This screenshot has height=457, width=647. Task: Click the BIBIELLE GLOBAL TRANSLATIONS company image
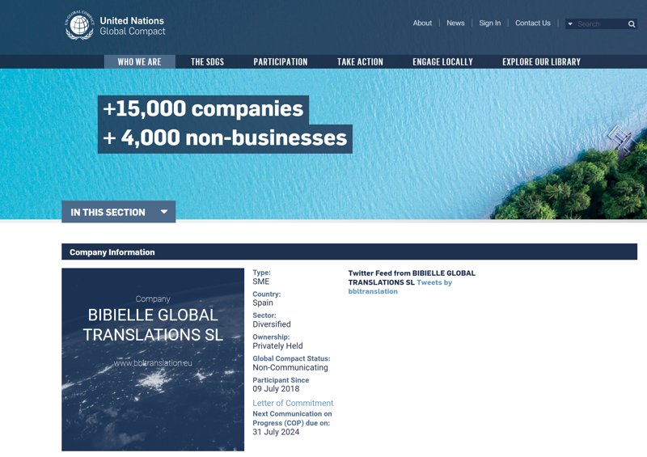(153, 359)
